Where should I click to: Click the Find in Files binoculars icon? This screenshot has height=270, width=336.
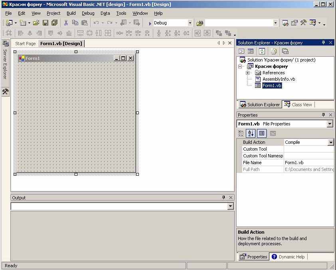[200, 23]
